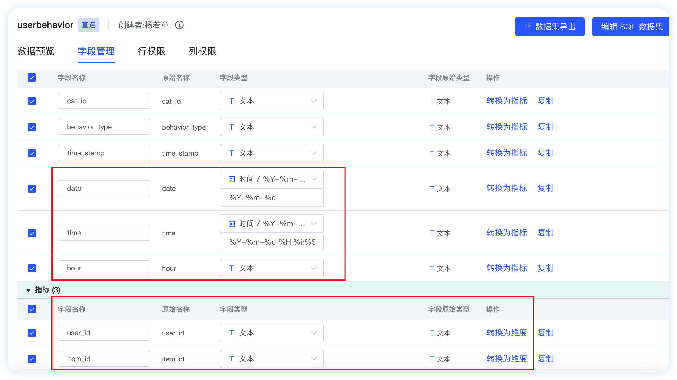Click 复制 for user_id row
The width and height of the screenshot is (677, 380).
click(x=546, y=333)
